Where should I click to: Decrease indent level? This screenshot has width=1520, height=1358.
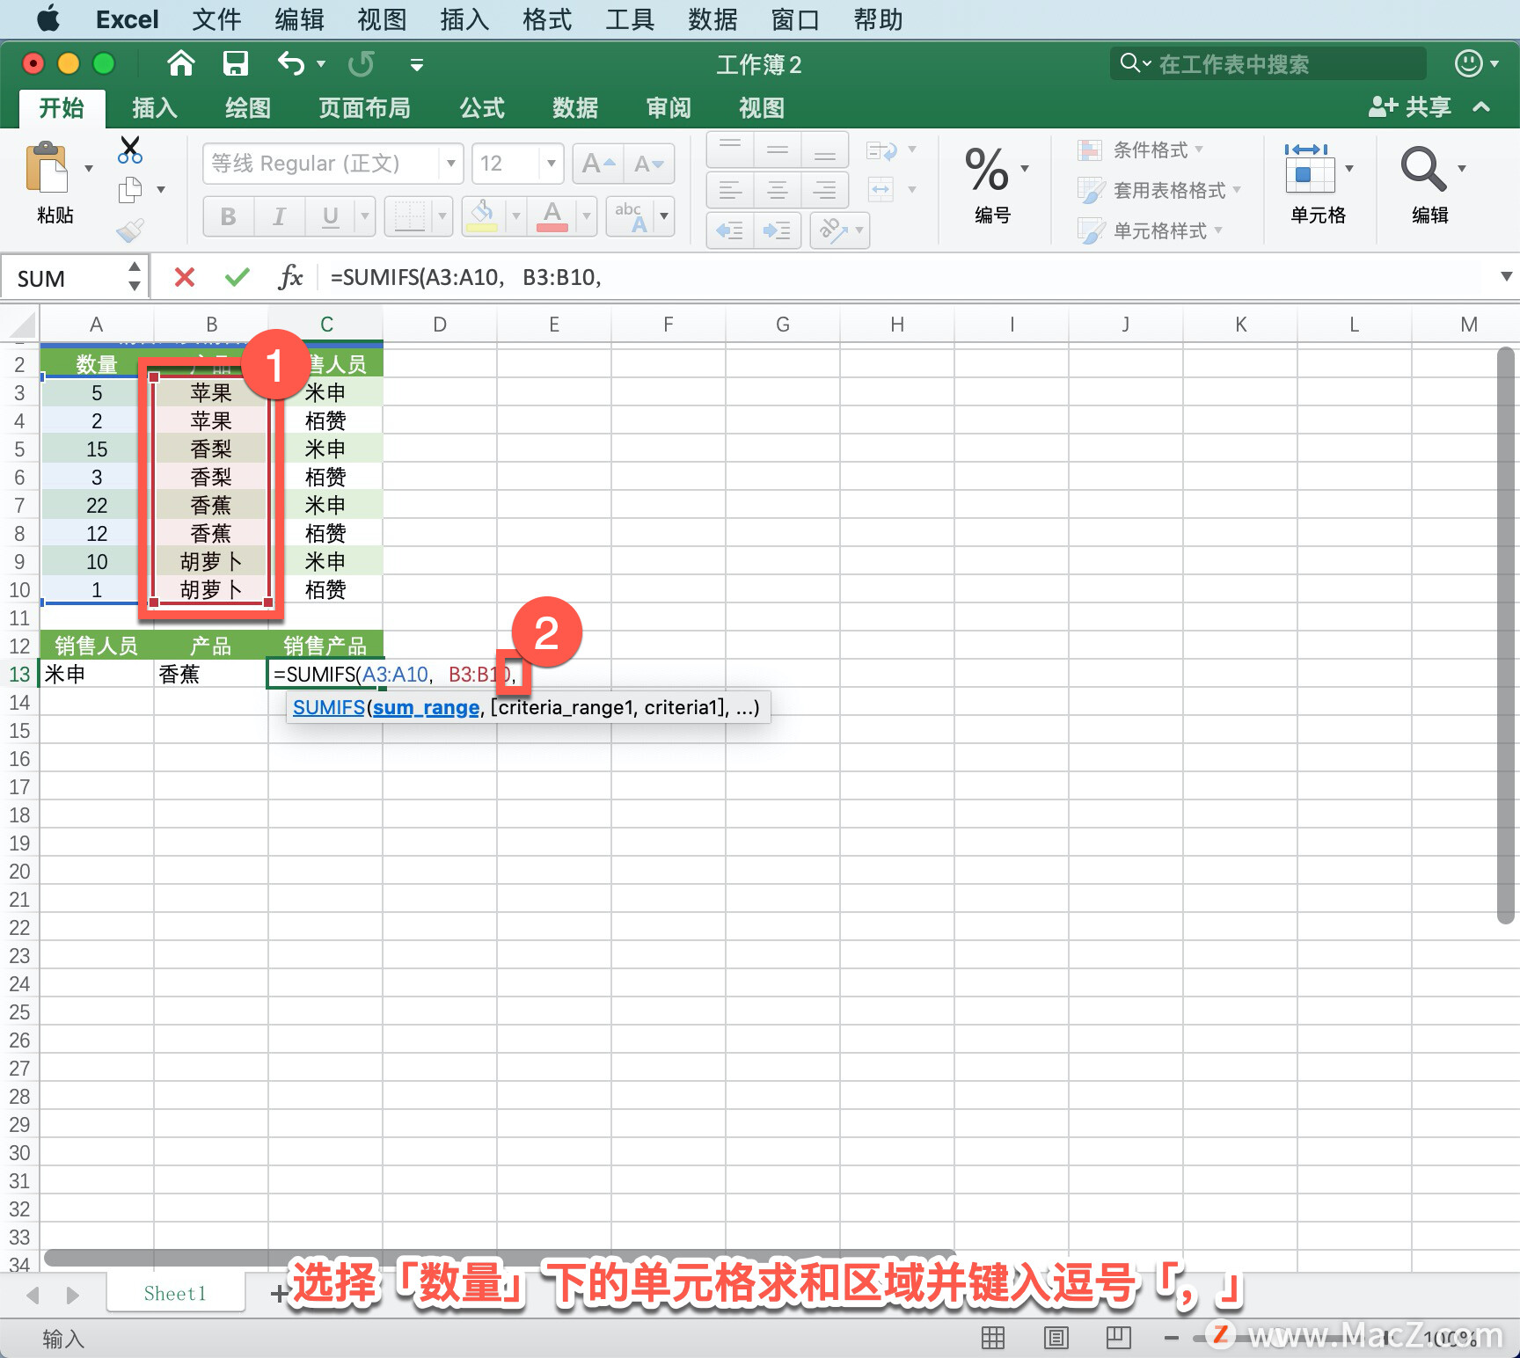coord(730,230)
